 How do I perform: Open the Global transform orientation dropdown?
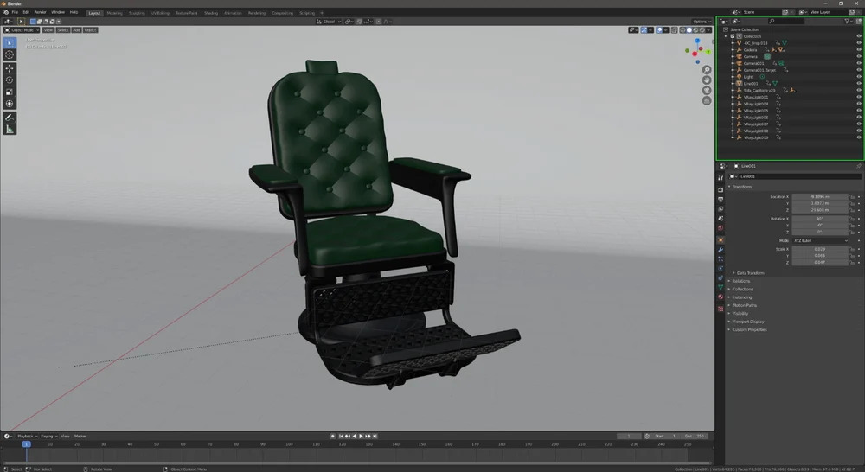point(329,22)
